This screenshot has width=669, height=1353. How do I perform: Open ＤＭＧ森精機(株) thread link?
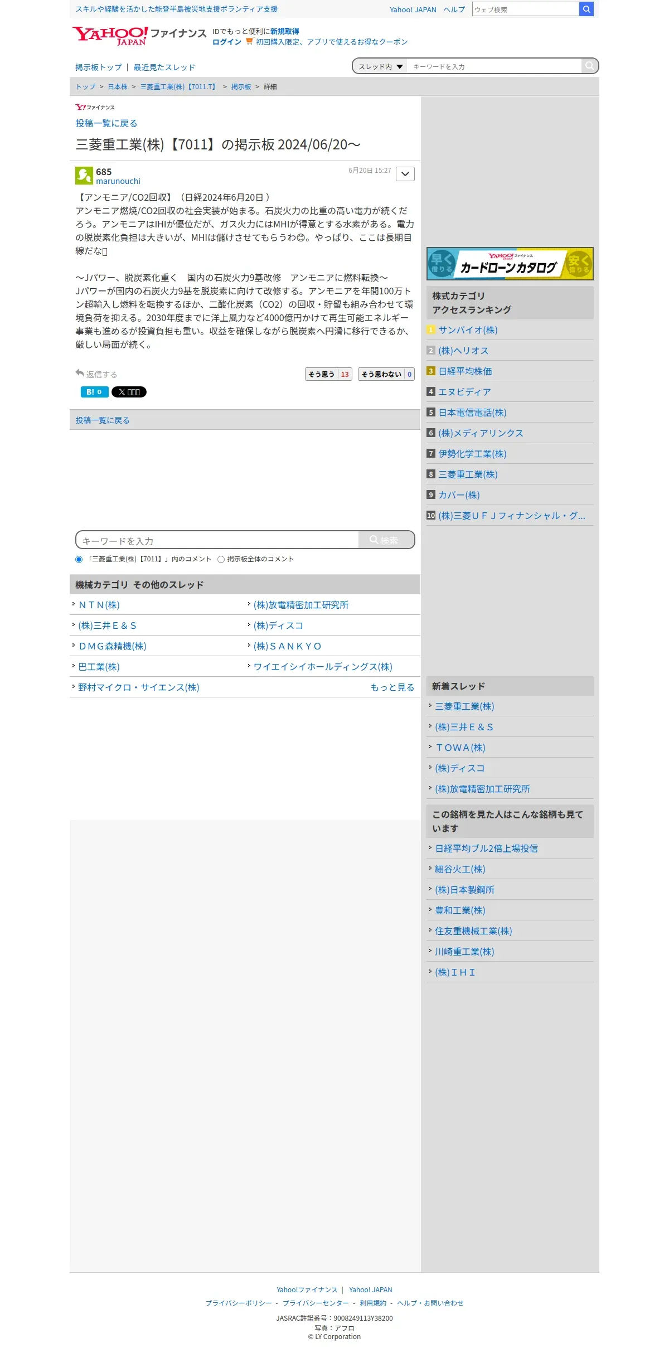[x=113, y=646]
